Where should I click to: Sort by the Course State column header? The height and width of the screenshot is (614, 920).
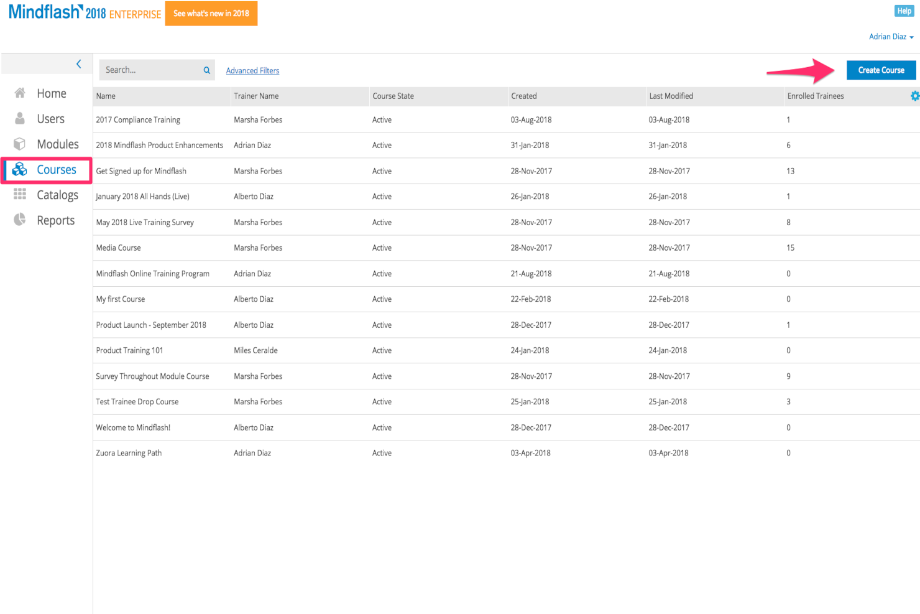click(x=393, y=96)
